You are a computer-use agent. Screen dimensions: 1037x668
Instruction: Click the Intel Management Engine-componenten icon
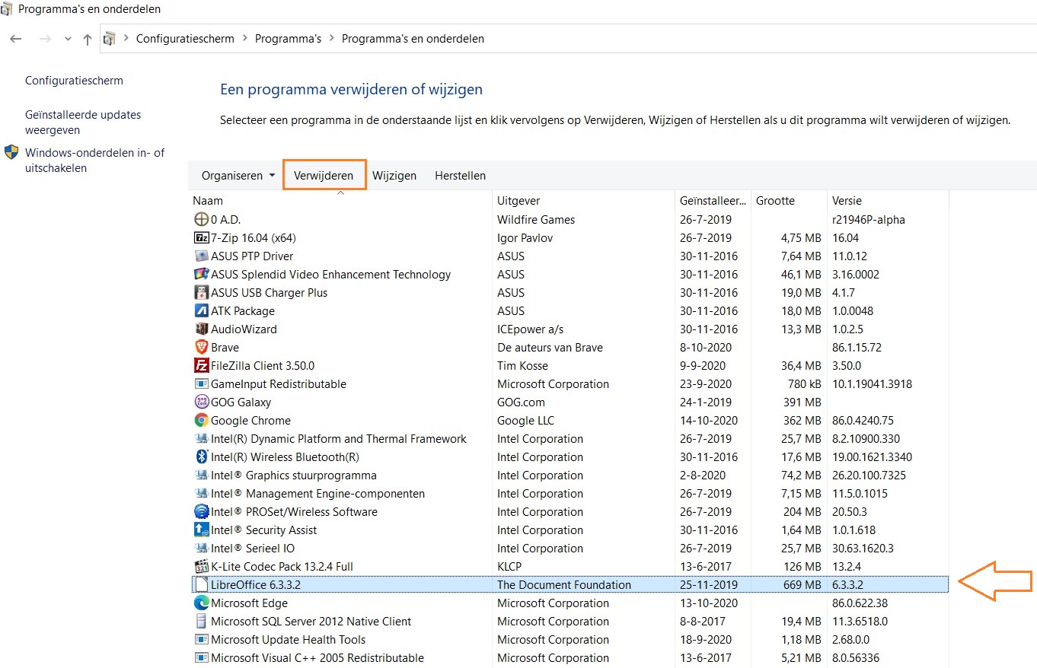click(202, 494)
